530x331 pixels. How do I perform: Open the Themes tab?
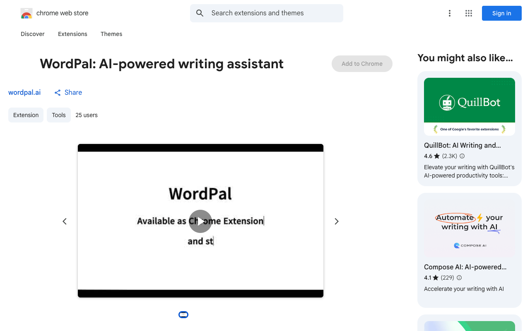(111, 34)
